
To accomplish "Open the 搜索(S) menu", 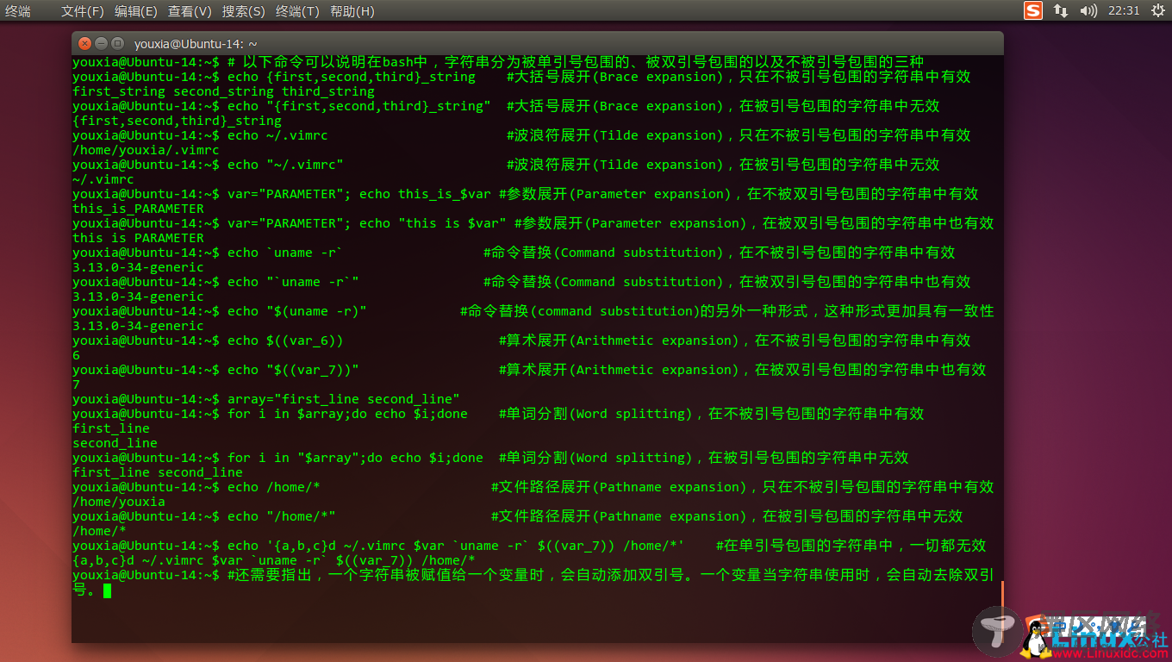I will coord(244,11).
